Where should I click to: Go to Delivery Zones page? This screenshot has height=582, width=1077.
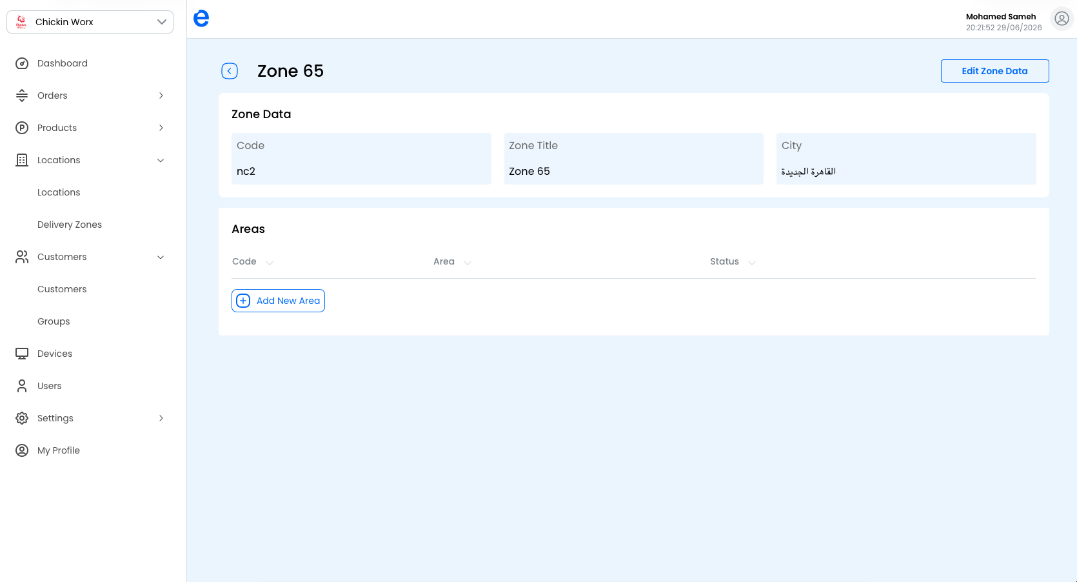pyautogui.click(x=70, y=225)
